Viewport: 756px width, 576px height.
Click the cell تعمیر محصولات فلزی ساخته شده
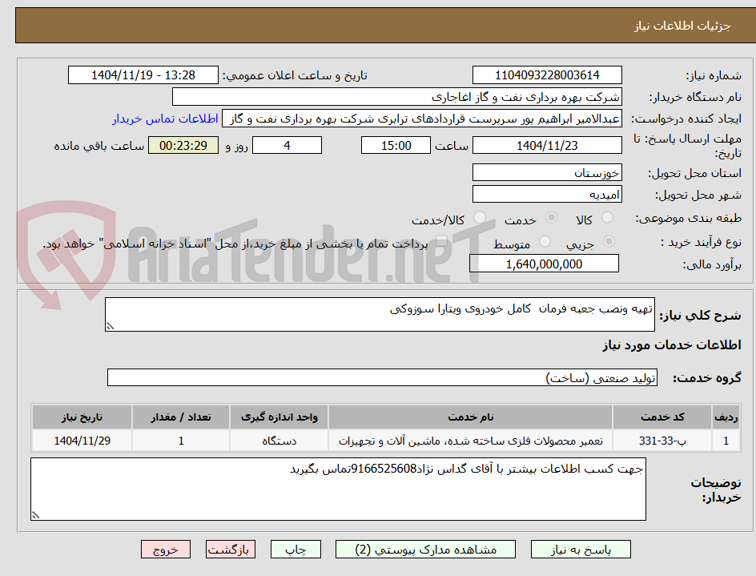click(x=471, y=441)
